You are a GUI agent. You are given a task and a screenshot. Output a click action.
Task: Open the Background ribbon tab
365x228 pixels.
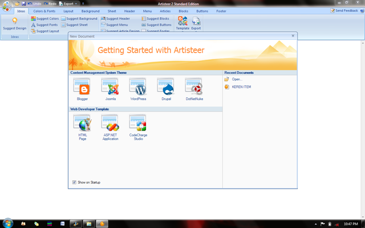[x=90, y=11]
